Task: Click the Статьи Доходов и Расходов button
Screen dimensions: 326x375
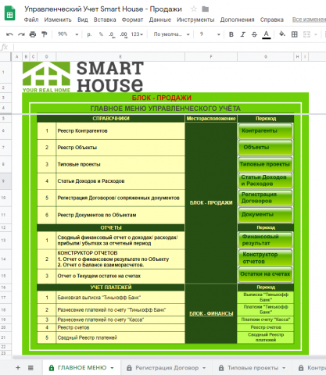Action: click(x=265, y=180)
